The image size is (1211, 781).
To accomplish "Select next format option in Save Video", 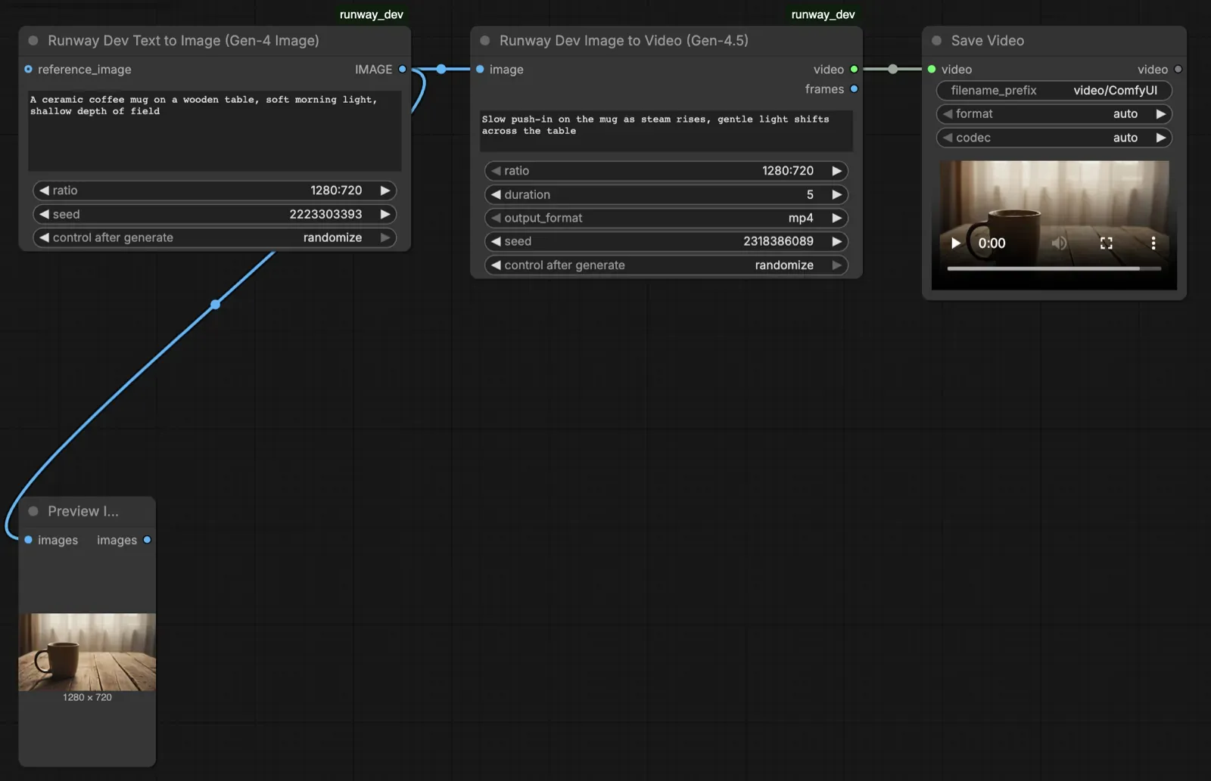I will pyautogui.click(x=1161, y=114).
